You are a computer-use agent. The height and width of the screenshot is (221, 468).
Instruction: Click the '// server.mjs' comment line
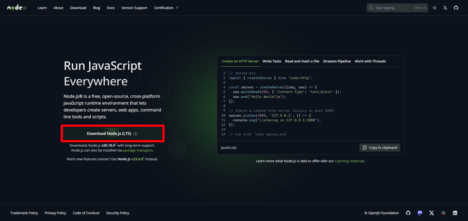[241, 73]
